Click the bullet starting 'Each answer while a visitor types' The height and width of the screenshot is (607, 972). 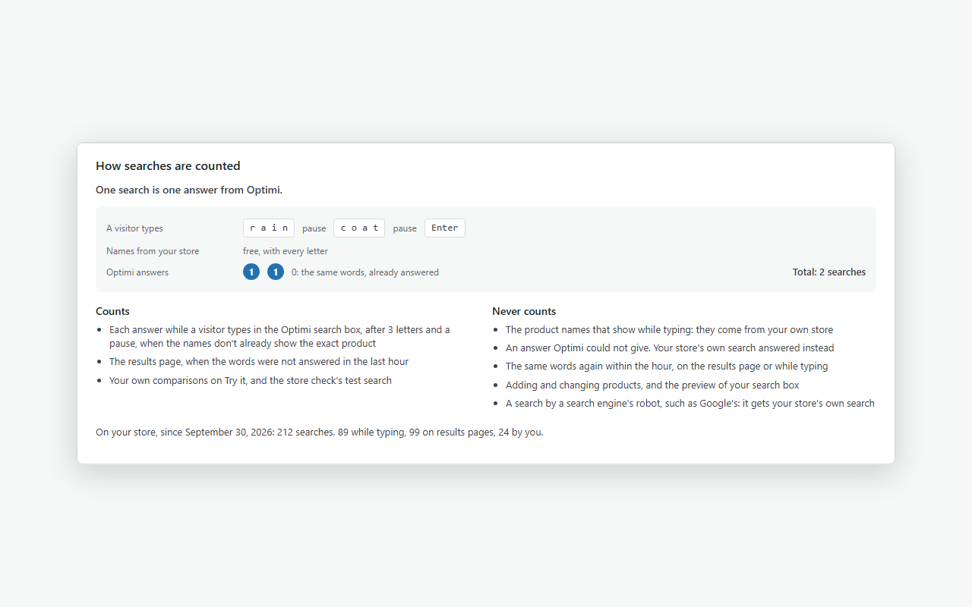tap(279, 336)
